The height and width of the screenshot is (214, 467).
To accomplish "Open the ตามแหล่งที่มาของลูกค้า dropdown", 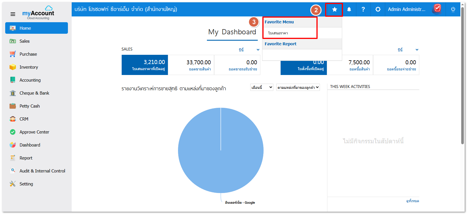I will (298, 87).
